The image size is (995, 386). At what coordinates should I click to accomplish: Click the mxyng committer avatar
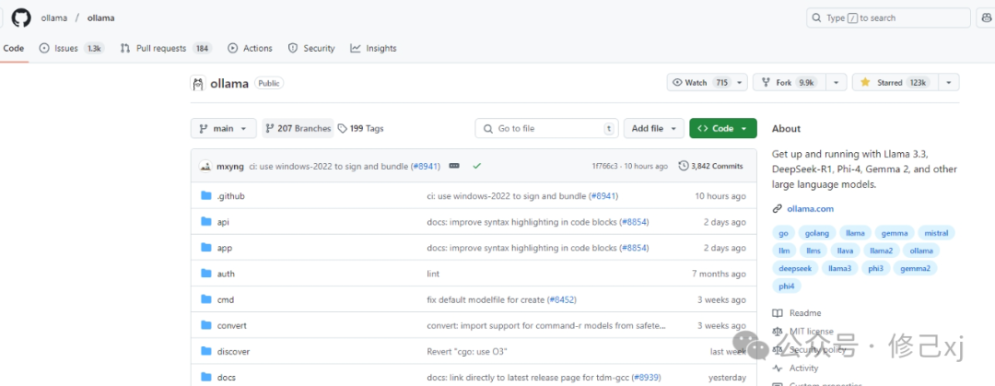[205, 167]
